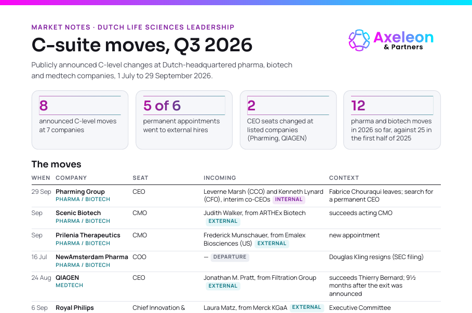Image resolution: width=472 pixels, height=313 pixels.
Task: Click the 'Pharming Group' company name
Action: click(80, 192)
